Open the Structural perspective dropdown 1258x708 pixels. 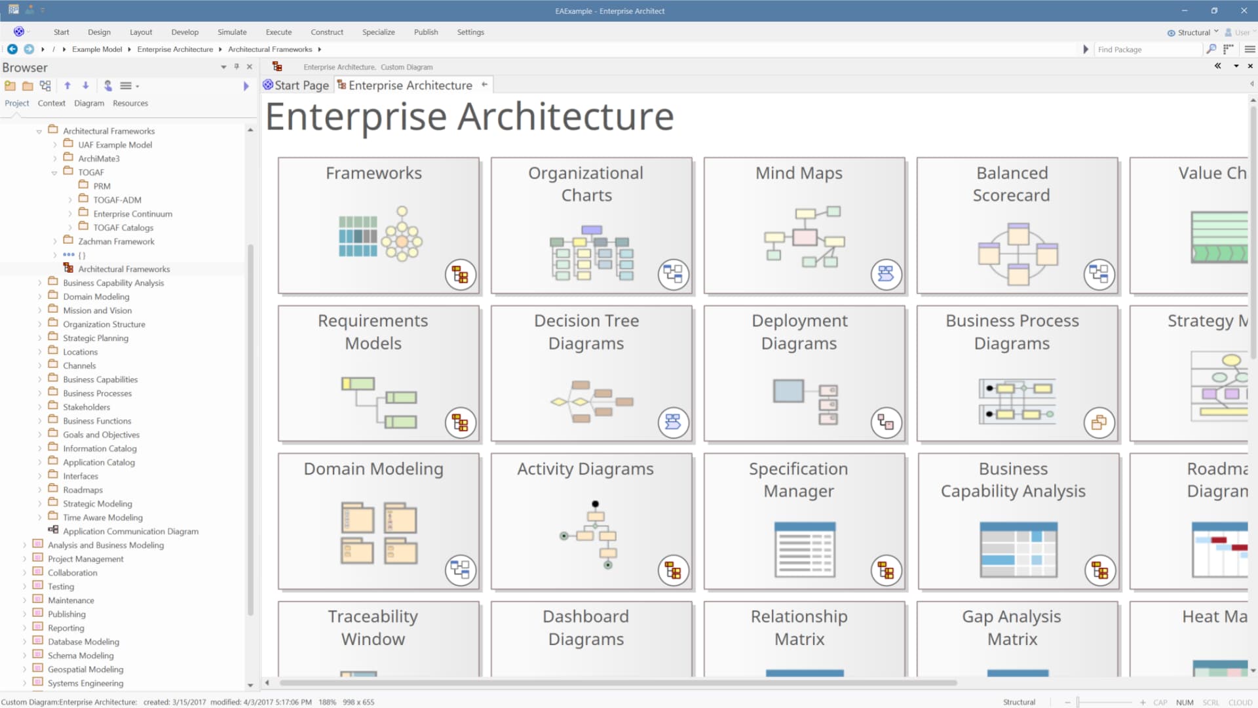[1192, 31]
